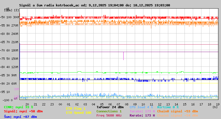This screenshot has width=221, height=119.
Task: Click the "ETH Plug 1" legend entry
Action: pos(76,108)
